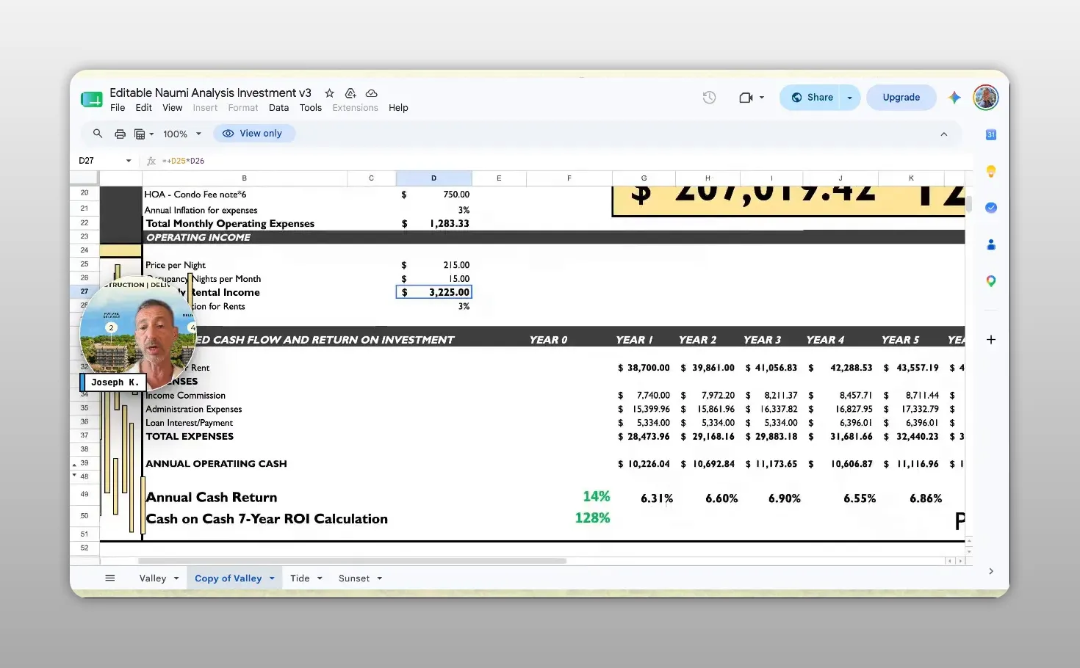Select the 6.90% Year 3 return cell
This screenshot has width=1080, height=668.
tap(771, 498)
